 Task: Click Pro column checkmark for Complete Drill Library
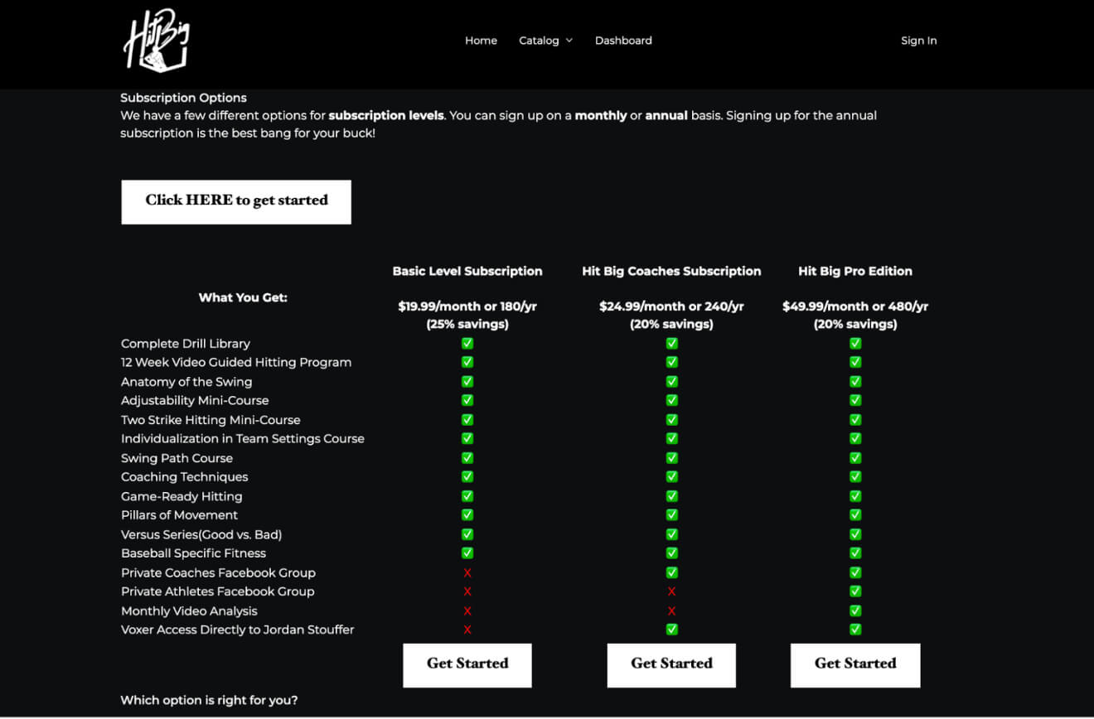855,343
